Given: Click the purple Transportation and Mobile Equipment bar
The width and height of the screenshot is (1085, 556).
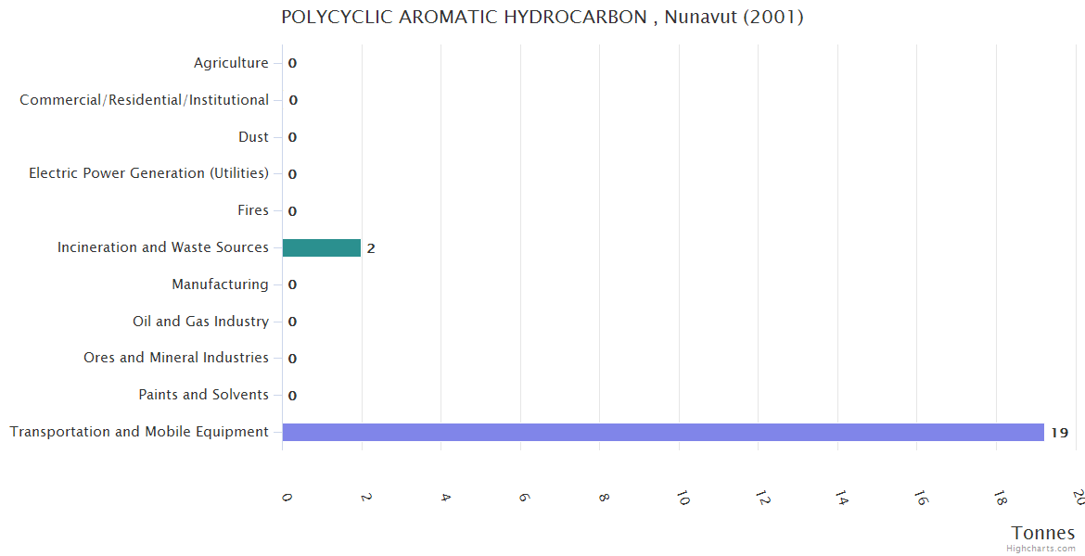Looking at the screenshot, I should point(663,432).
